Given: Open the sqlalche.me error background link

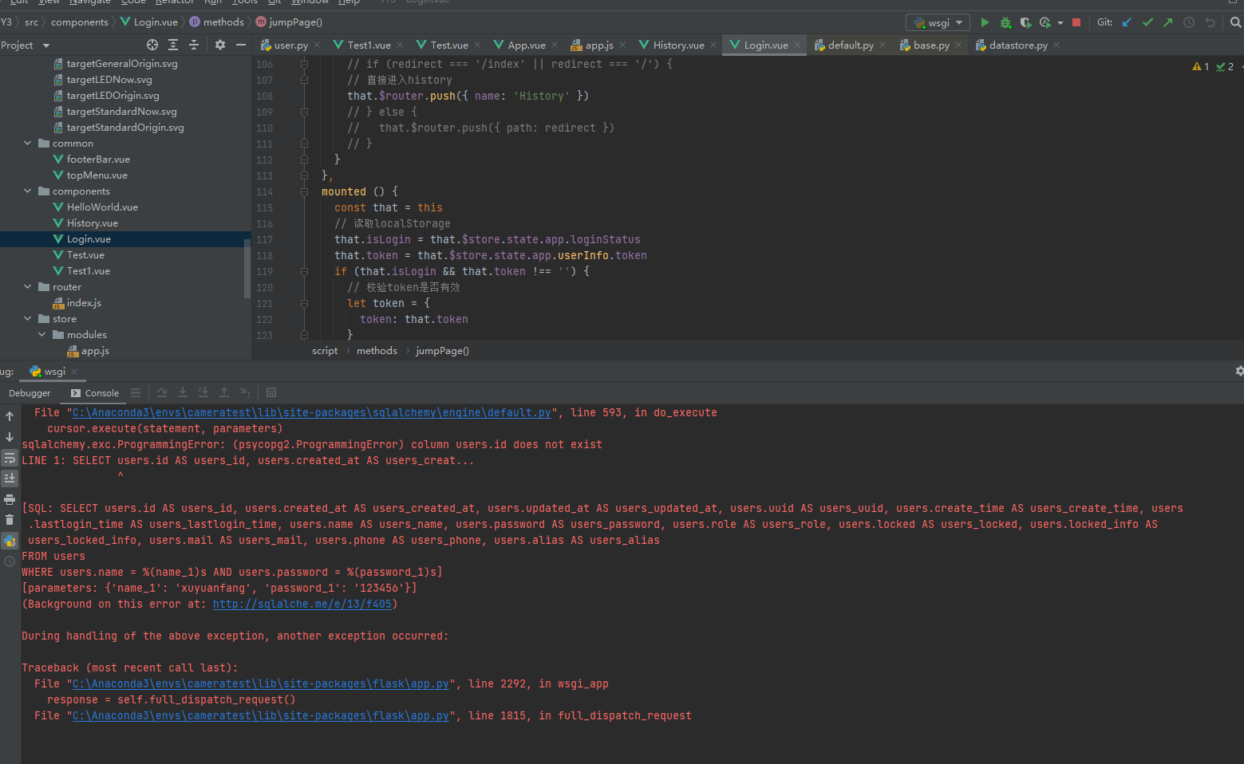Looking at the screenshot, I should click(x=302, y=605).
